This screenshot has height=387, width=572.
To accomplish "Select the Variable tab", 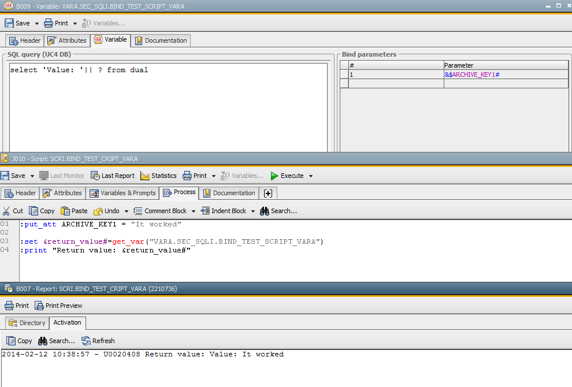I will pyautogui.click(x=110, y=39).
